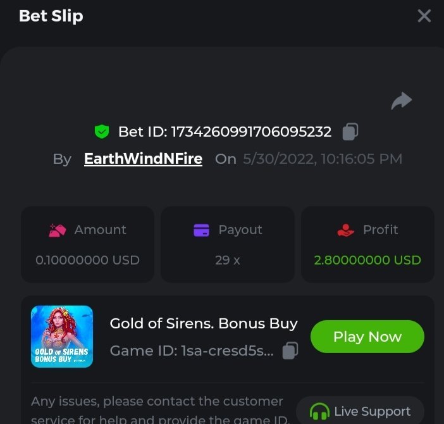Click the green verified shield icon
This screenshot has height=424, width=444.
pos(101,132)
